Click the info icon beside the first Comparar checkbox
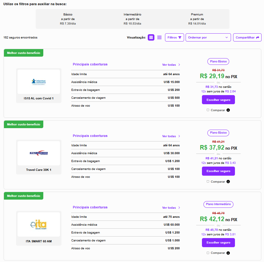 (x=228, y=110)
